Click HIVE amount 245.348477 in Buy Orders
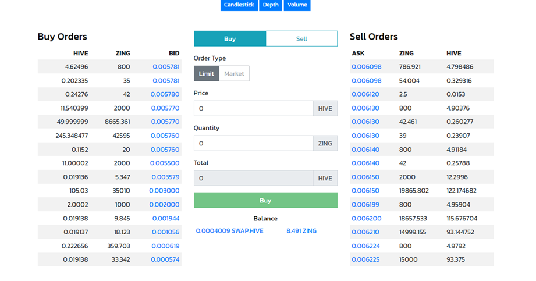The image size is (536, 281). [x=72, y=136]
